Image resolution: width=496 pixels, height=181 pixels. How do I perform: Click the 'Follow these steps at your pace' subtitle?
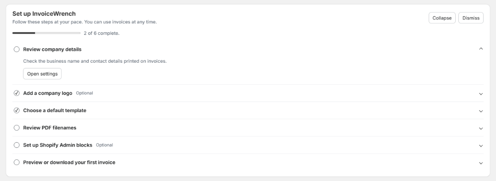point(85,22)
